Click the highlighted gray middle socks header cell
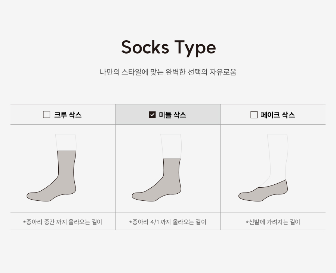This screenshot has height=273, width=336. tap(168, 114)
